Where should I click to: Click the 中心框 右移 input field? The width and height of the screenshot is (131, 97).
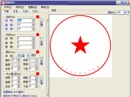pos(14,86)
